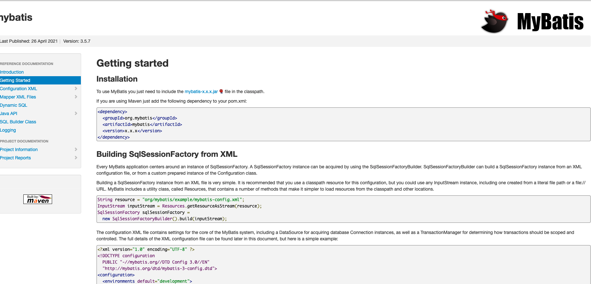This screenshot has height=284, width=591.
Task: Click the XML version declaration line
Action: coord(146,249)
